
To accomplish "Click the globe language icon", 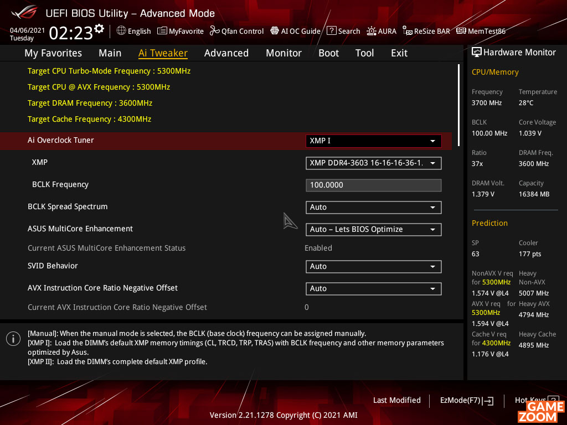I will [x=121, y=31].
